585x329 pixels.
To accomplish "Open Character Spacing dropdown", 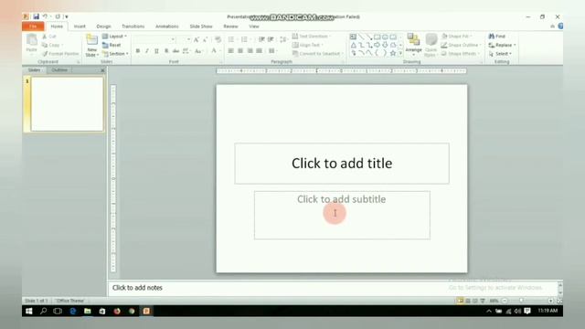I will click(x=186, y=51).
